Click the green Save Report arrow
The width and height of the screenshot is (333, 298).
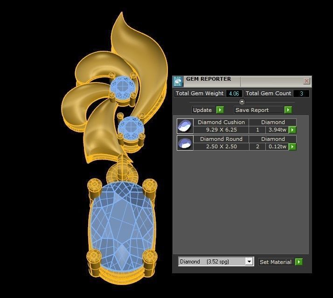tap(288, 110)
